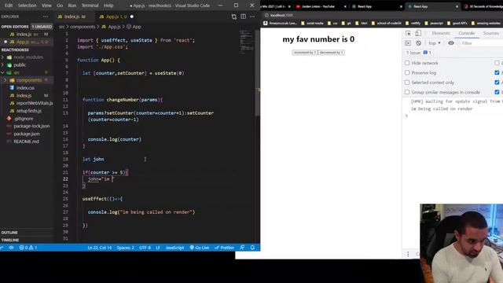The height and width of the screenshot is (283, 503).
Task: Open reportWebVitals.js file
Action: pyautogui.click(x=35, y=103)
